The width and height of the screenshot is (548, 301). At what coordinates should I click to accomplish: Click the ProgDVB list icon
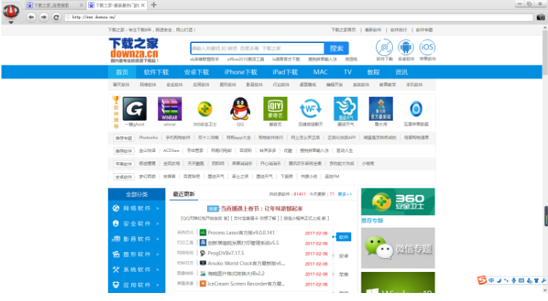(x=203, y=253)
